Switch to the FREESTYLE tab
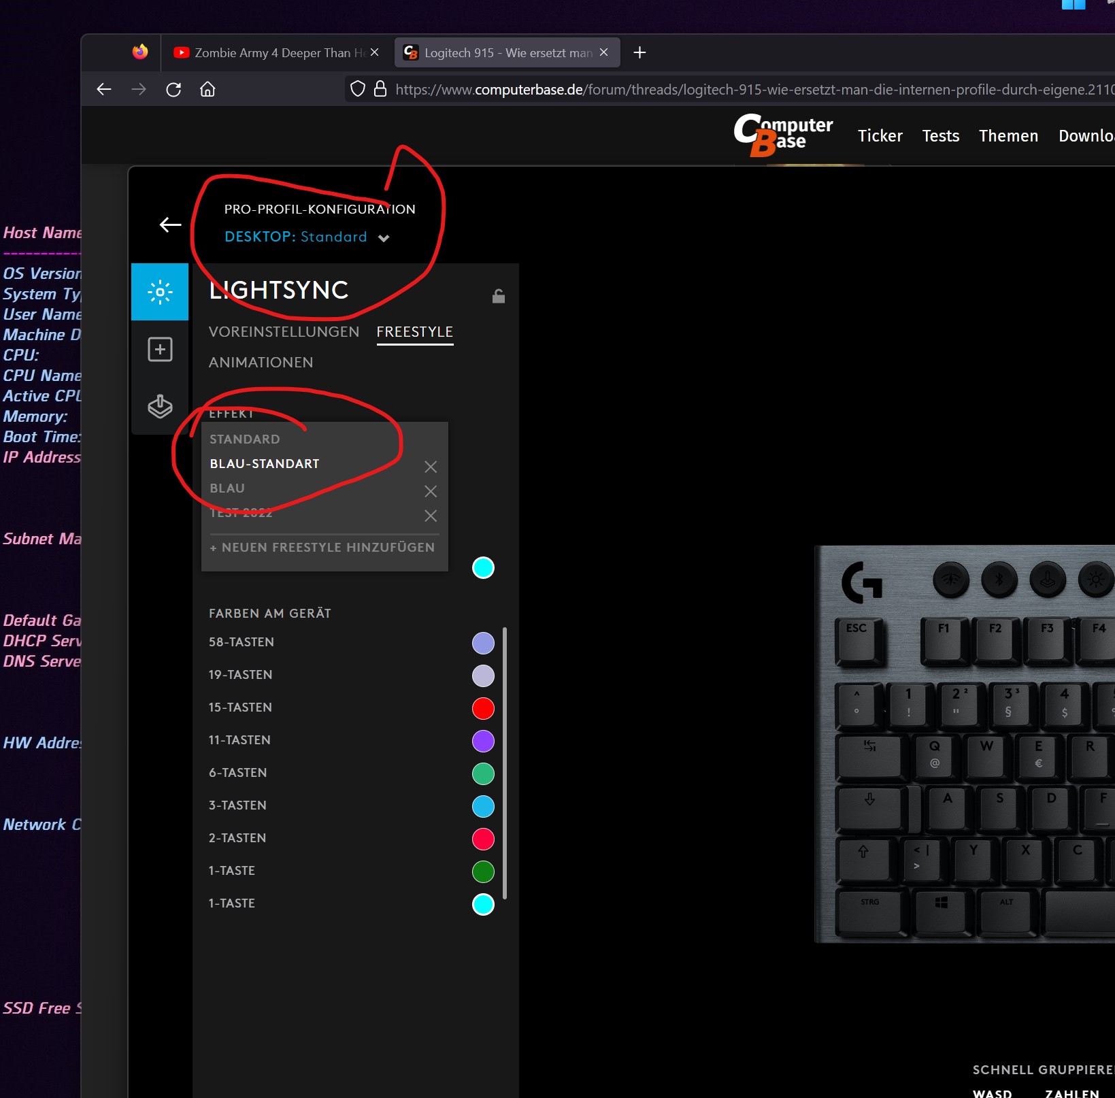 tap(415, 332)
